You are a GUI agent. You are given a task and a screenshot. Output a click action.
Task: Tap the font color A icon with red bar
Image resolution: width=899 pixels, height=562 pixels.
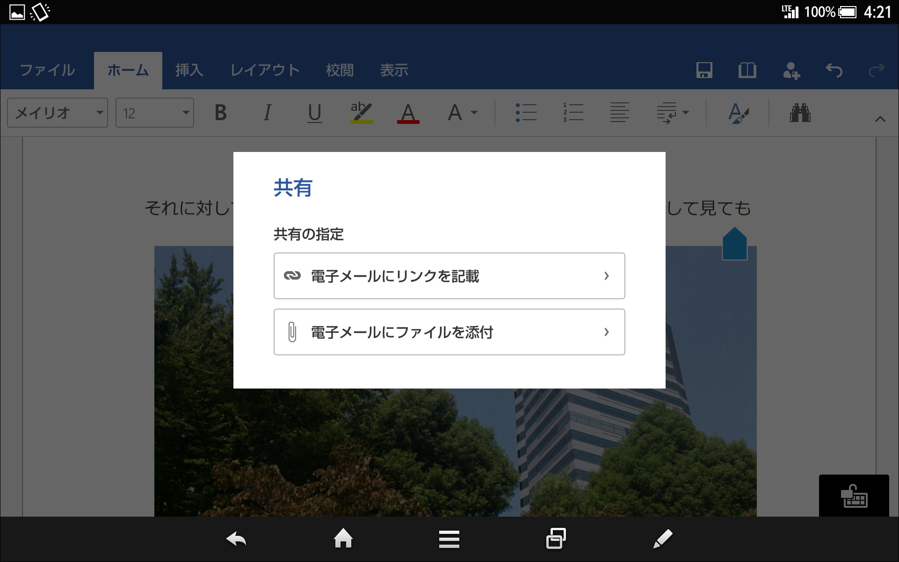click(x=408, y=113)
